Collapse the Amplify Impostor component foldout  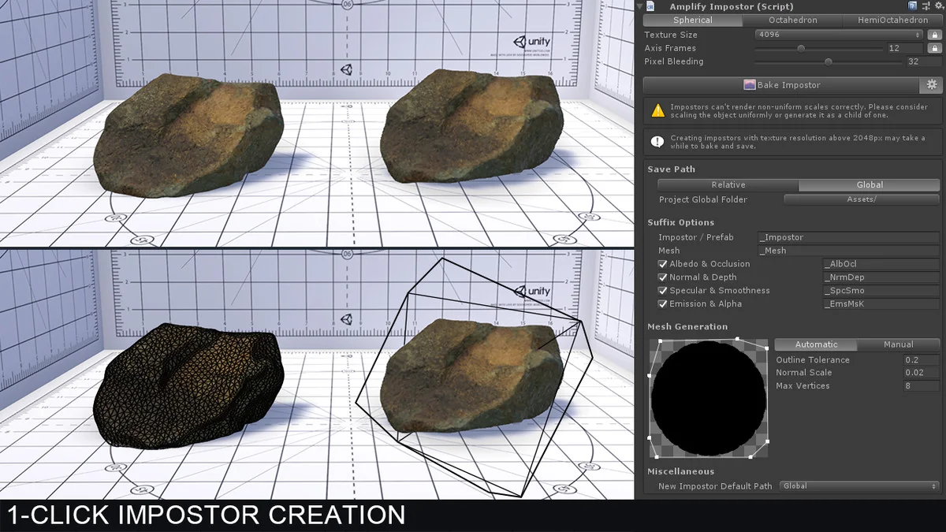click(639, 6)
